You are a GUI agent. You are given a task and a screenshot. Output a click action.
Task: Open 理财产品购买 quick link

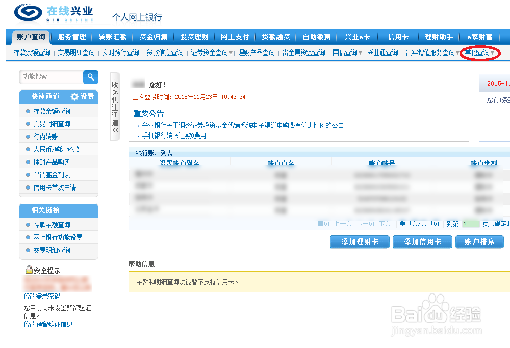(x=52, y=162)
